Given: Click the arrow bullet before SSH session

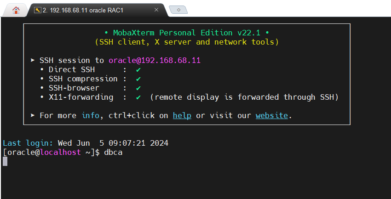Looking at the screenshot, I should pos(33,61).
